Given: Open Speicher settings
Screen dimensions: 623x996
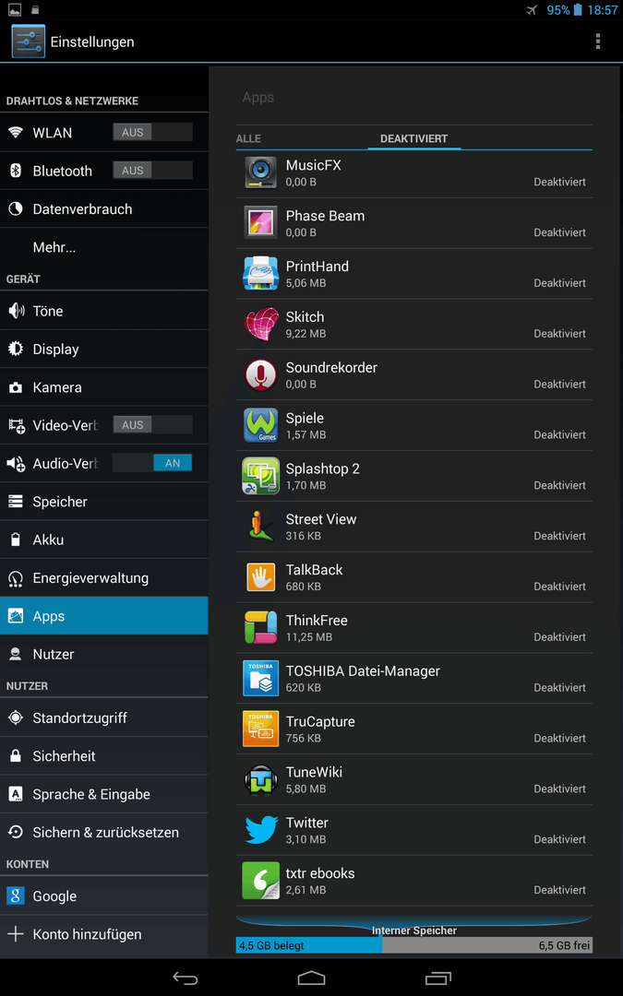Looking at the screenshot, I should tap(104, 501).
